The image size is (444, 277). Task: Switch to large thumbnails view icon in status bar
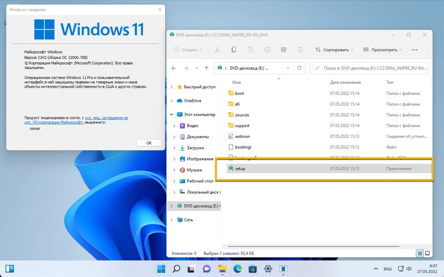[x=427, y=253]
